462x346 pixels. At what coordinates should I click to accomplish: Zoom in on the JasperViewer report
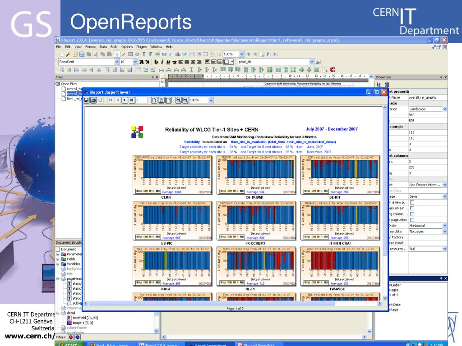(x=178, y=100)
